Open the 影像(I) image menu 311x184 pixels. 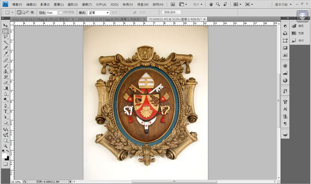click(45, 4)
